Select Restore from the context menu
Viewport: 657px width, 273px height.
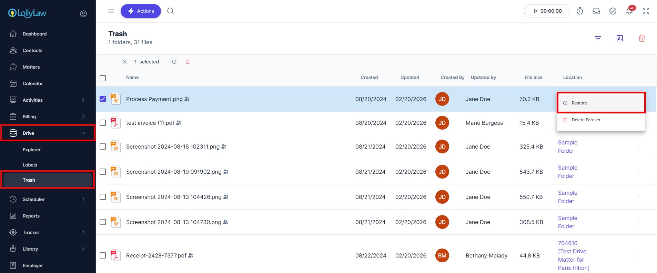(601, 103)
